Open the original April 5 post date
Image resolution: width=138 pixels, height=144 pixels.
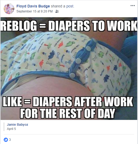pos(11,129)
